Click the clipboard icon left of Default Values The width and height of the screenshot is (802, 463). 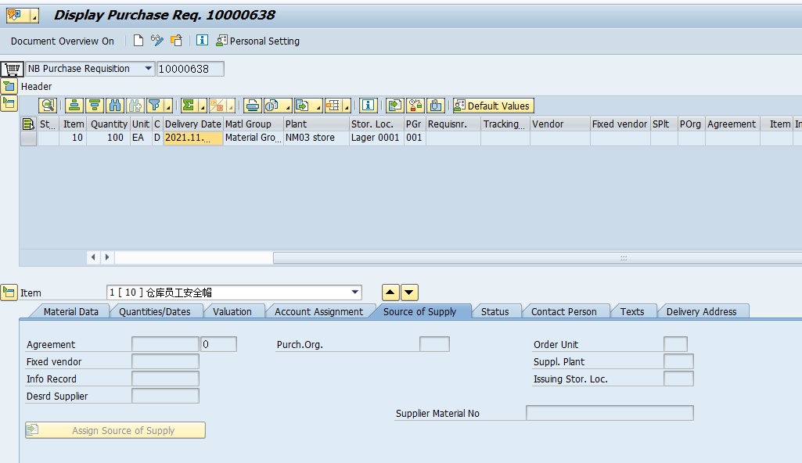435,106
